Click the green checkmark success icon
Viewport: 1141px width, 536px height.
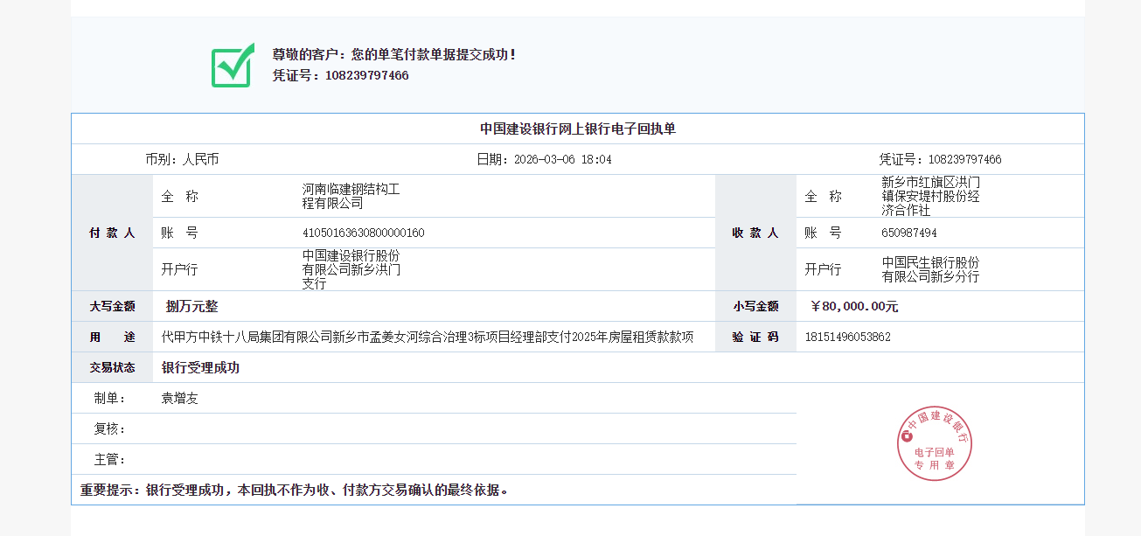[x=233, y=66]
